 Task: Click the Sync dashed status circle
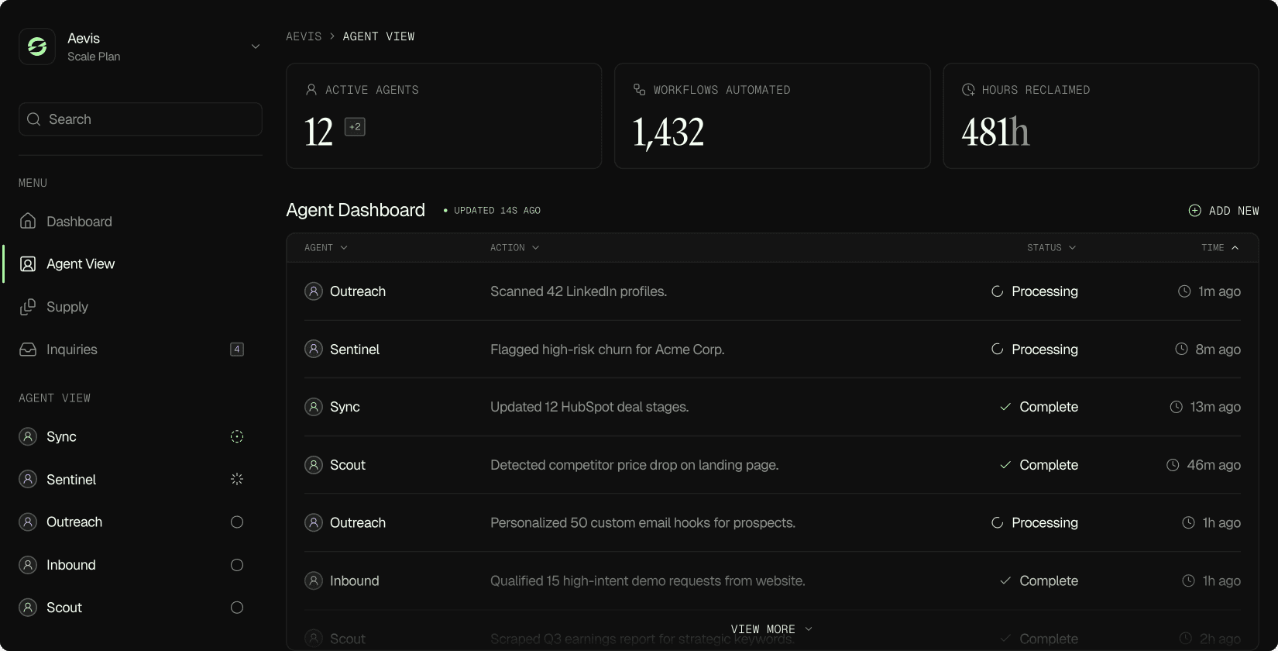[x=237, y=436]
